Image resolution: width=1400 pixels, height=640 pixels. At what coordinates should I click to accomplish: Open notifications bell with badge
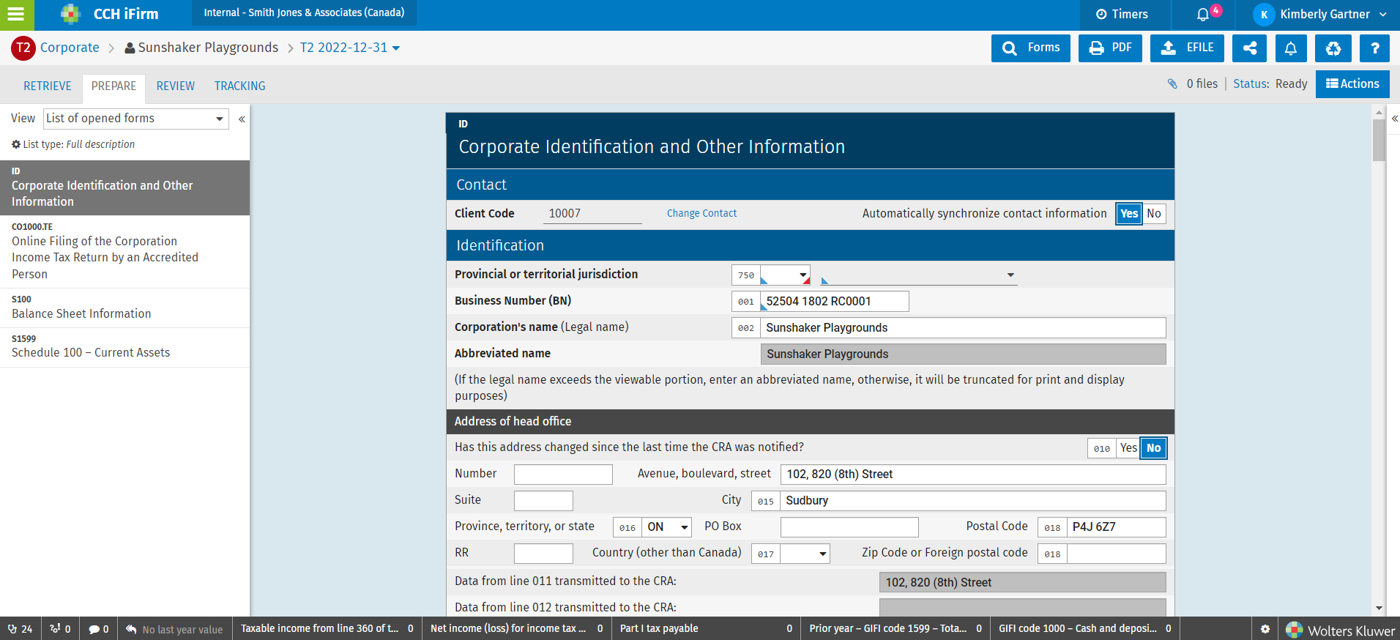click(x=1203, y=15)
